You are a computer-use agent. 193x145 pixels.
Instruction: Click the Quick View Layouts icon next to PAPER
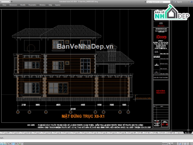point(170,144)
